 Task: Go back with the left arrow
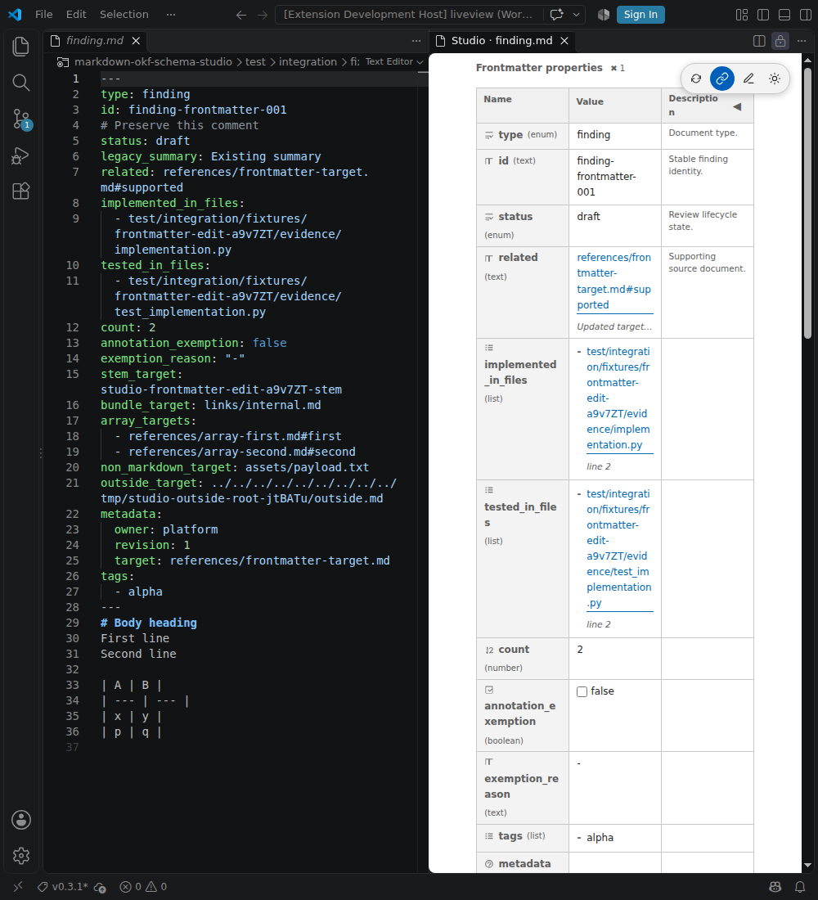click(241, 15)
